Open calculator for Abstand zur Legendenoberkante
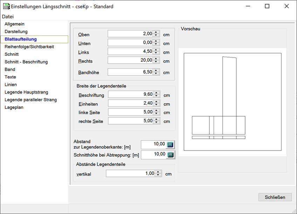Viewport: 297px width, 214px height. pos(170,145)
